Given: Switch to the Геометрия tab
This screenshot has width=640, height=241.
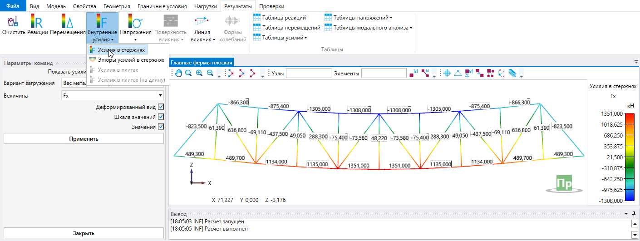Looking at the screenshot, I should [117, 6].
